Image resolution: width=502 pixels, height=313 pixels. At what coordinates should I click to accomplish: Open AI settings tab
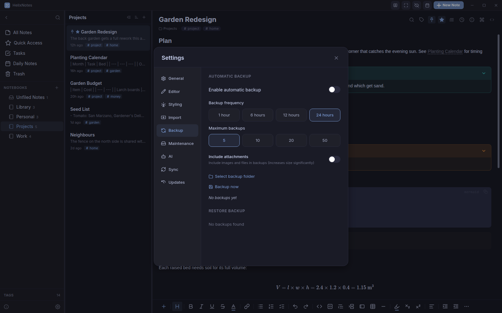[x=177, y=156]
